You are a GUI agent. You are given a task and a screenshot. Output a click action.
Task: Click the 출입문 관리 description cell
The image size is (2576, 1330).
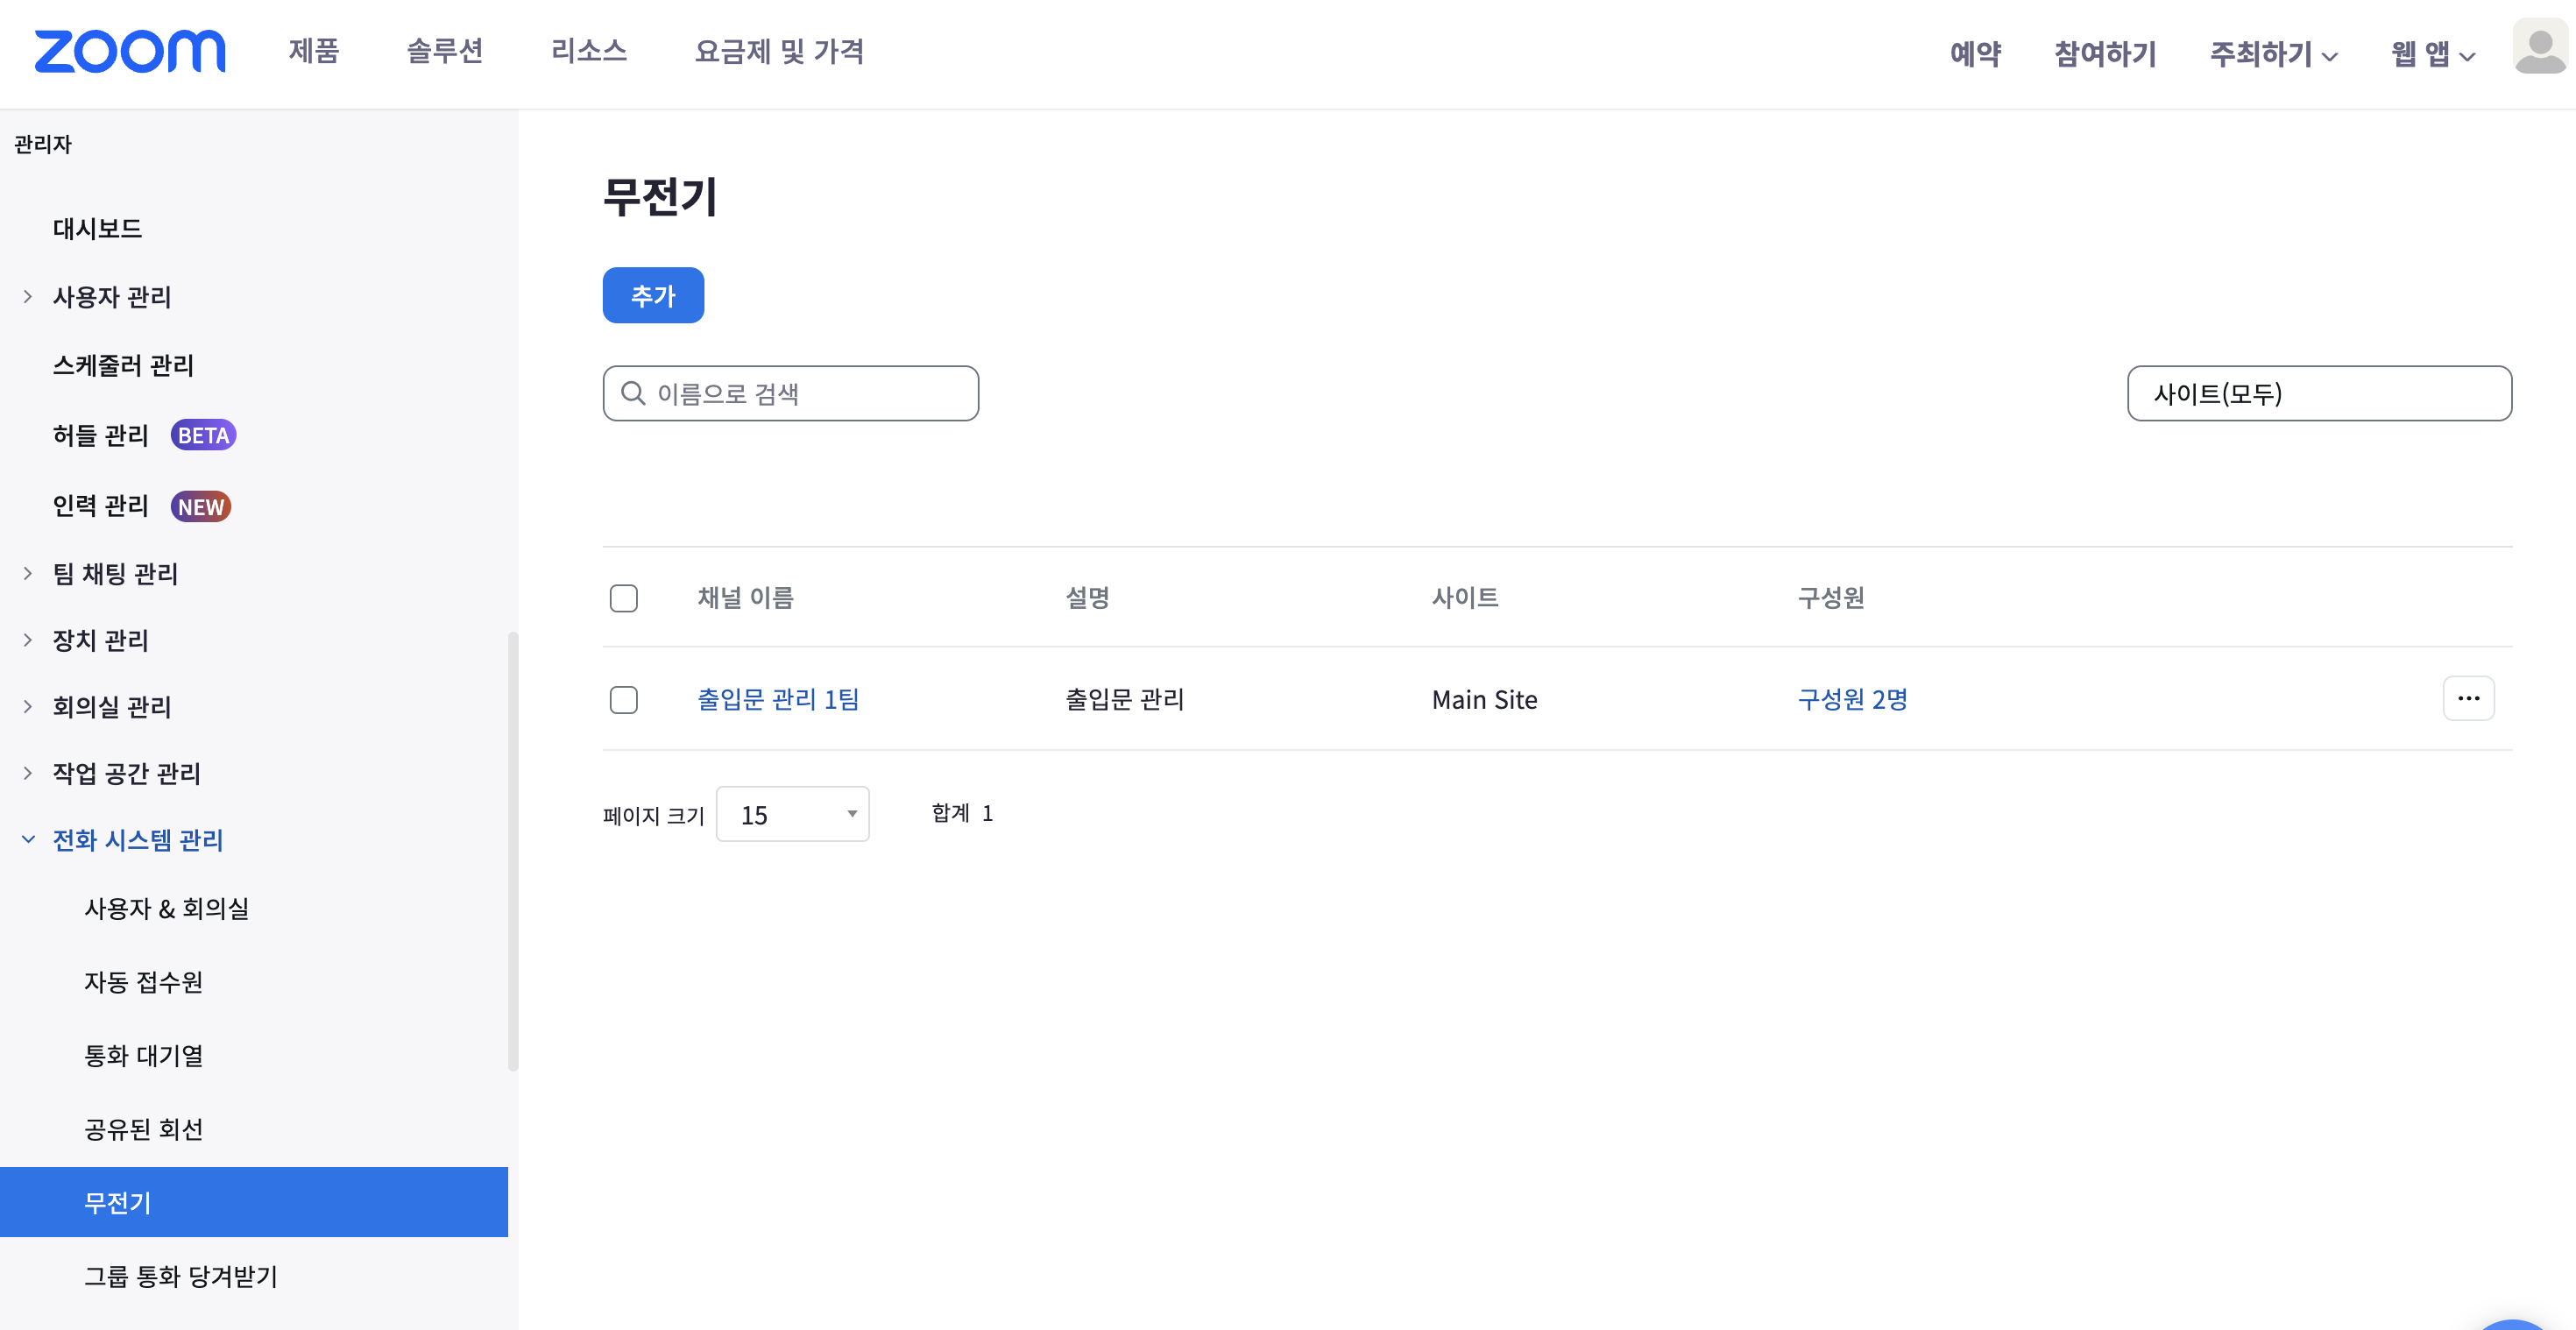click(1124, 699)
